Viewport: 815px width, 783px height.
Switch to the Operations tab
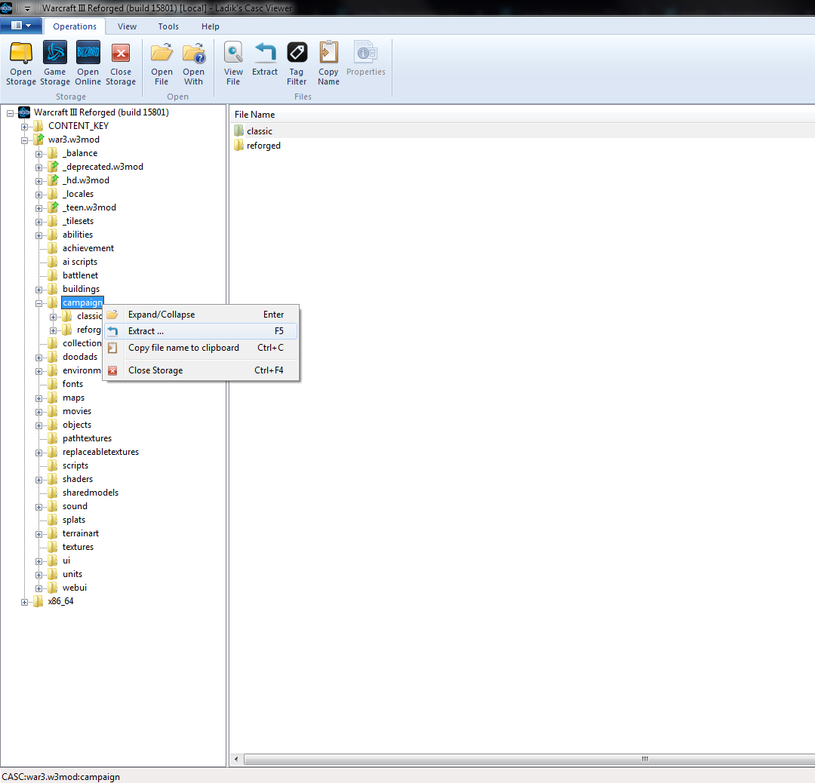click(74, 26)
